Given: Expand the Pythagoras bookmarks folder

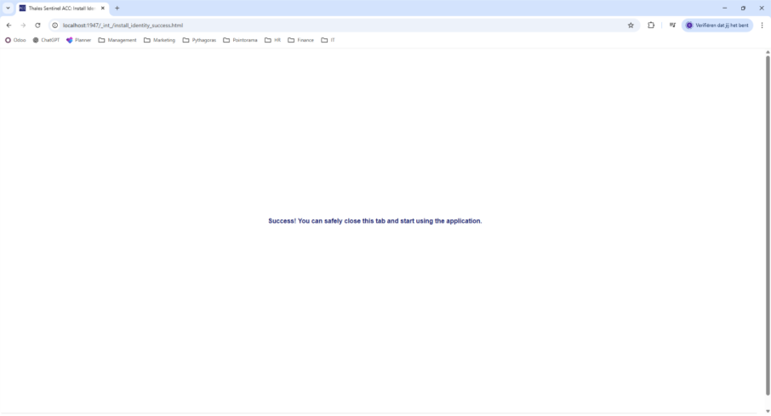Looking at the screenshot, I should pos(199,40).
